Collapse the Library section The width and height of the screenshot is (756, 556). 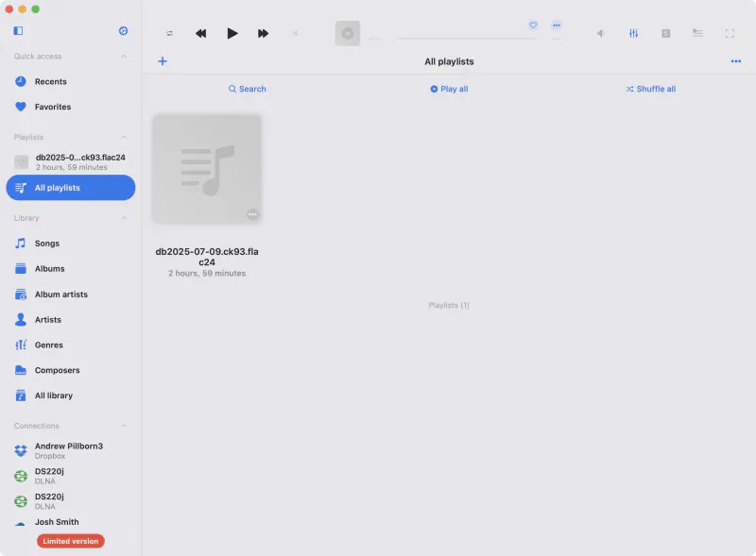124,218
